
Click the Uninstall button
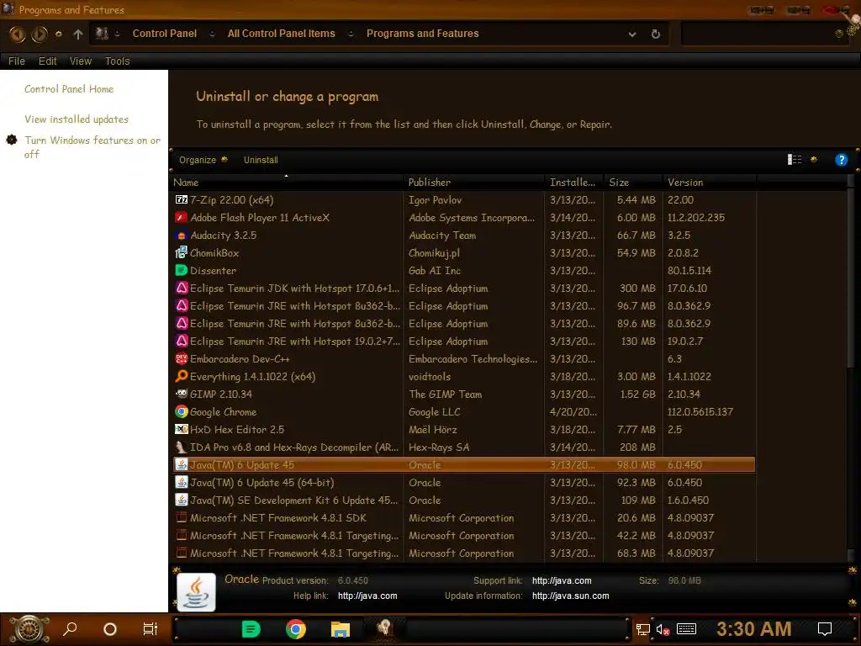click(261, 160)
